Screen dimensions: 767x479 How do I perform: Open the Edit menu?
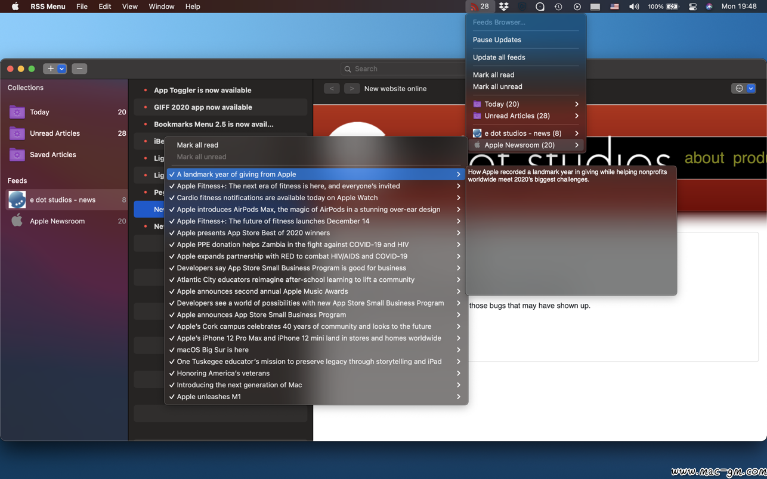pyautogui.click(x=105, y=7)
